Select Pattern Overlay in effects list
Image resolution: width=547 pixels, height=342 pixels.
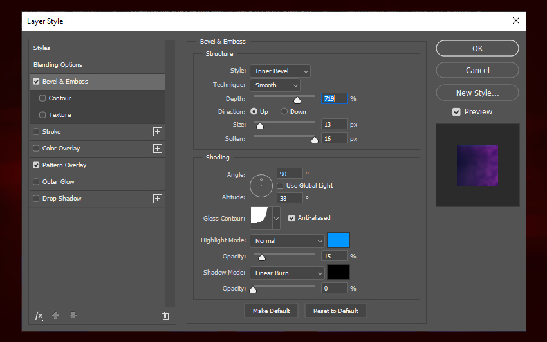[64, 165]
